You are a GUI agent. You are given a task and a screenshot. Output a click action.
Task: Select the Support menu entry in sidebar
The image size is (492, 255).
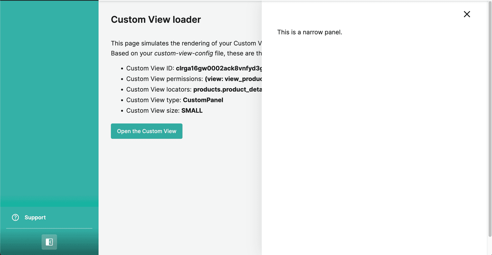point(35,217)
